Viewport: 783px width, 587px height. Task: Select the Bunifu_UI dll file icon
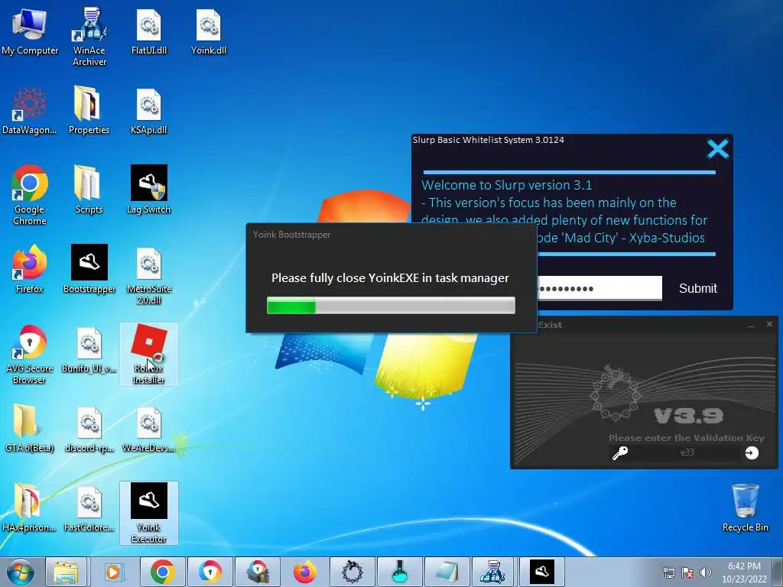(89, 349)
